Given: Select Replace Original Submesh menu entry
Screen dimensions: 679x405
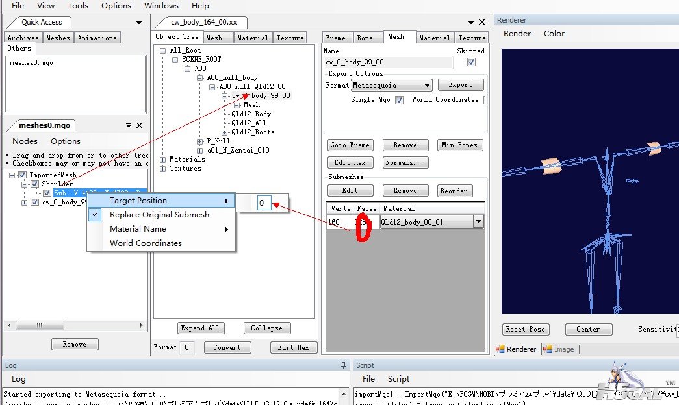Looking at the screenshot, I should [159, 215].
